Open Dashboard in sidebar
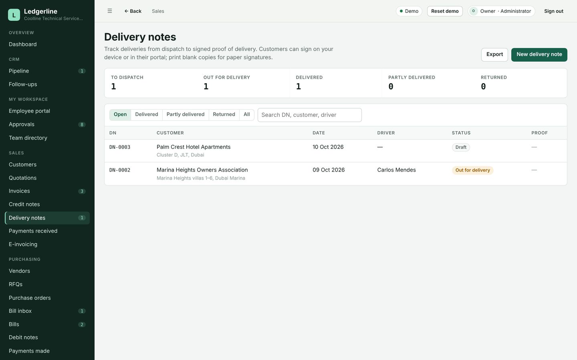Viewport: 577px width, 360px height. 47,44
